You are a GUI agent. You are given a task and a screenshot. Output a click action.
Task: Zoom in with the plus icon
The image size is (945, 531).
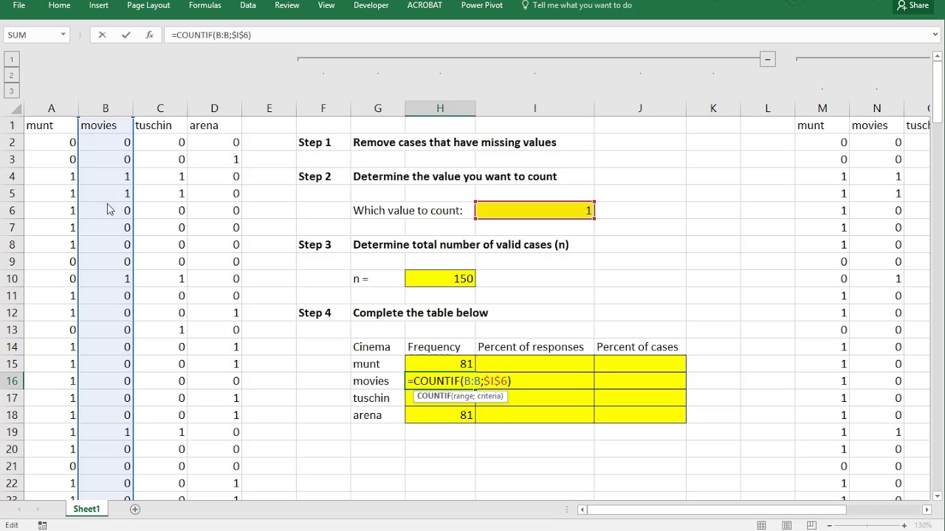(x=904, y=525)
